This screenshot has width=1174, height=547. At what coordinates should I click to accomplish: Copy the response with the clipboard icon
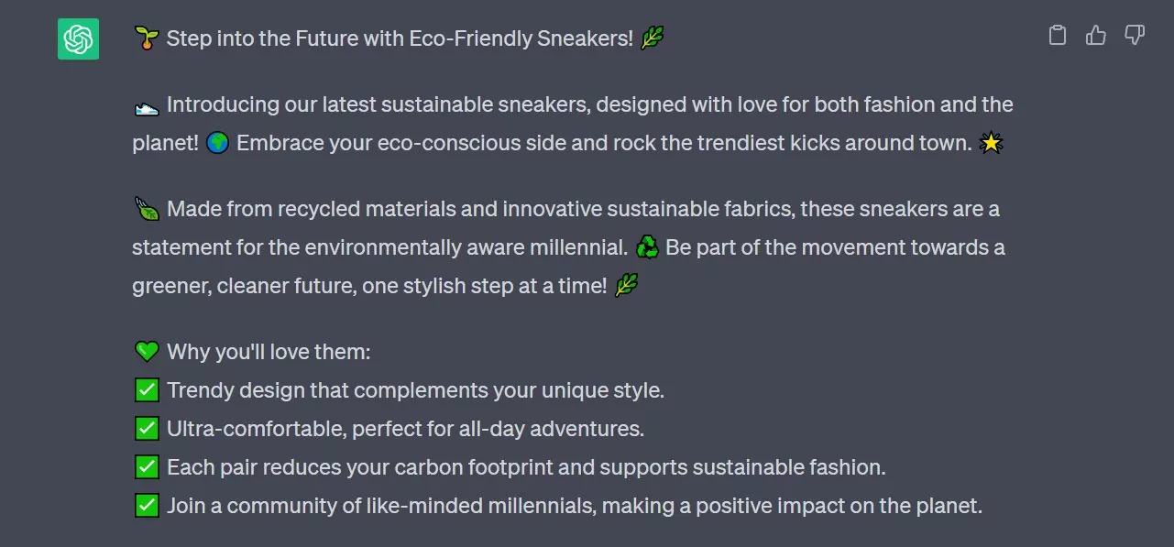[1057, 36]
